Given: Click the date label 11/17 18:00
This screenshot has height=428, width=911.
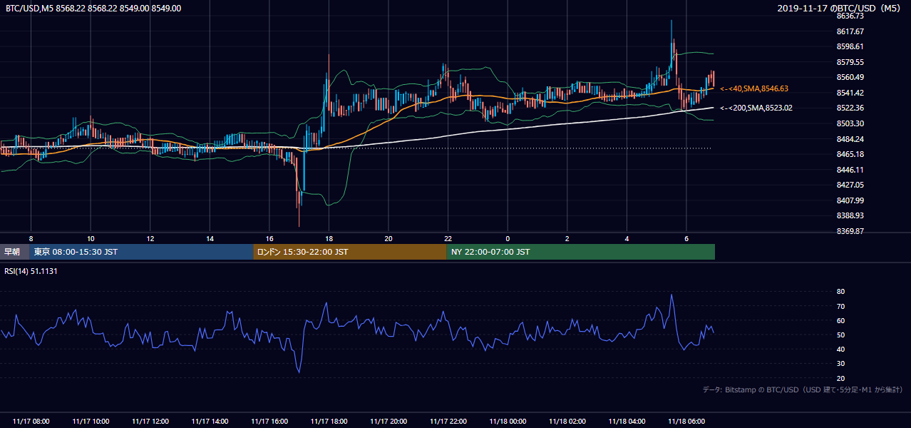Looking at the screenshot, I should (x=329, y=422).
